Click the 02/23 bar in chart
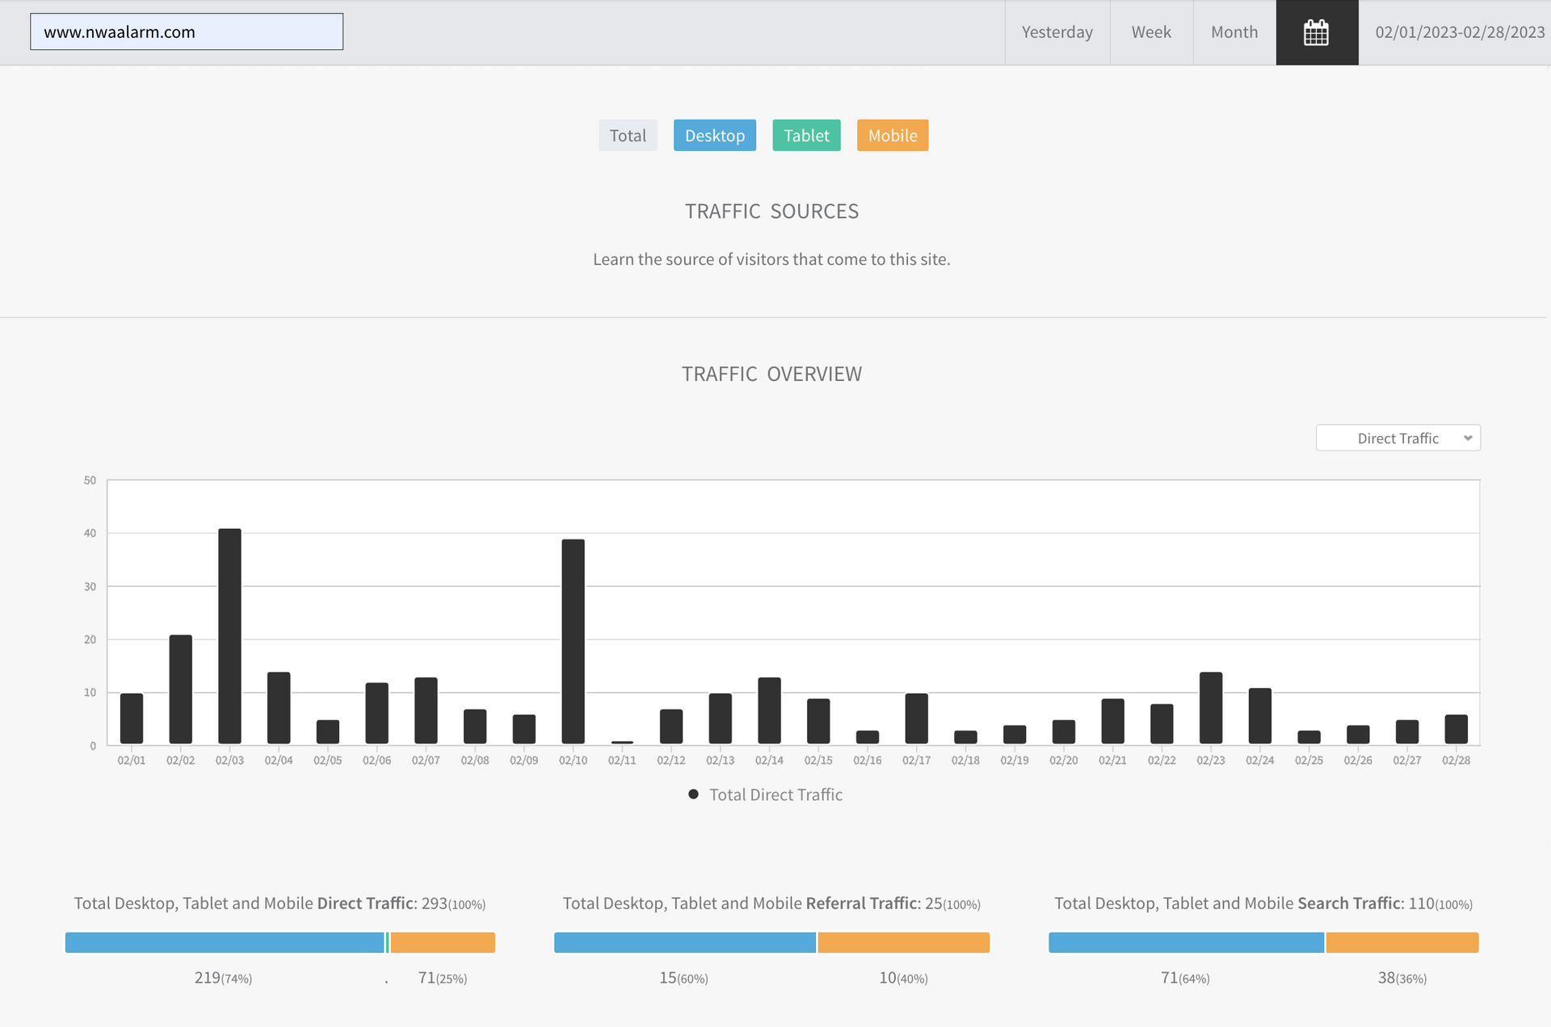The width and height of the screenshot is (1551, 1027). (x=1210, y=708)
